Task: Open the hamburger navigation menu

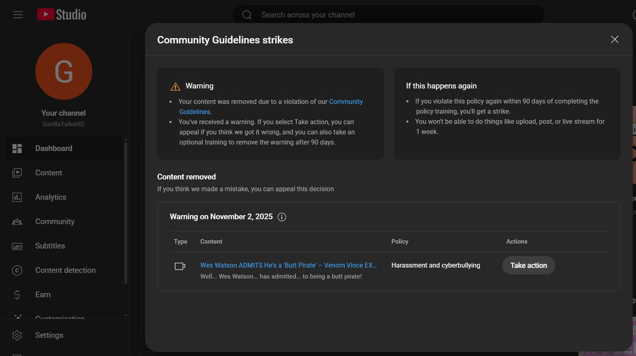Action: pos(18,15)
